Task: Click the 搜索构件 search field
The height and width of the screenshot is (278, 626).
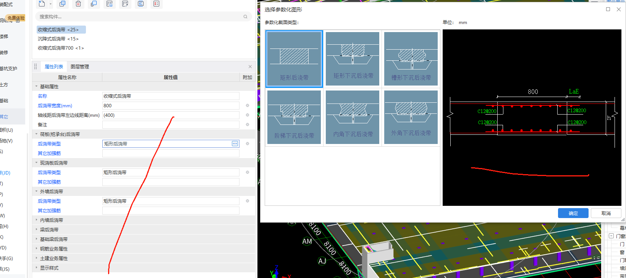Action: click(143, 16)
